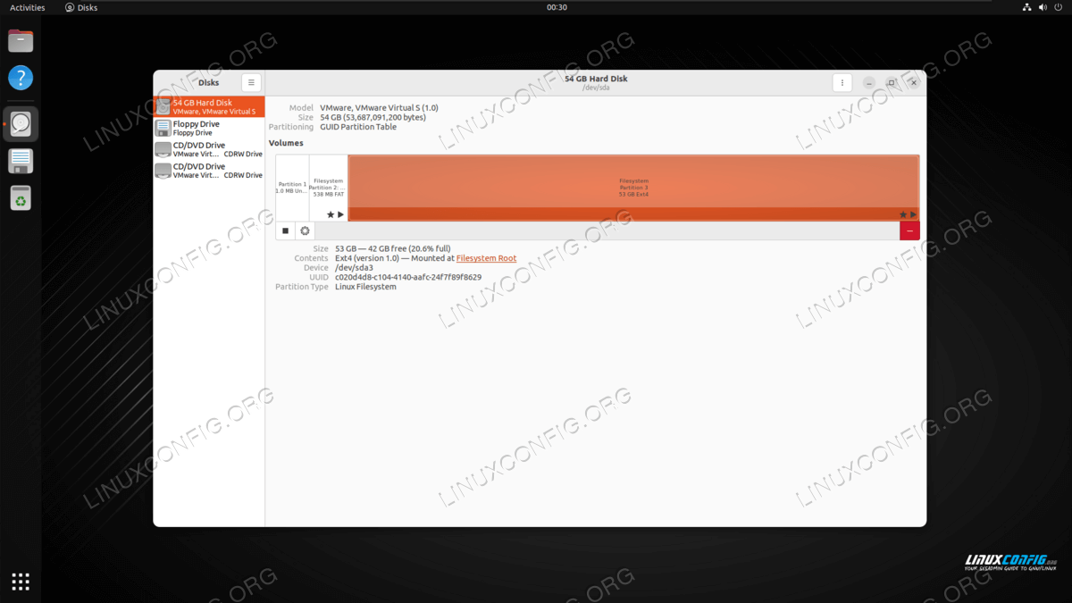Open Help from the dock
This screenshot has width=1072, height=603.
point(21,78)
